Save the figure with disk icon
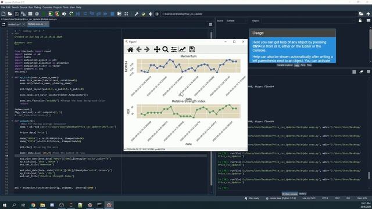The height and width of the screenshot is (209, 372). pos(192,49)
